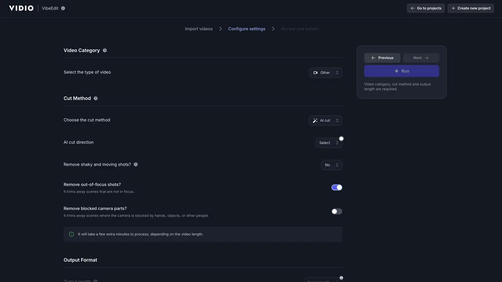502x282 pixels.
Task: Click Go to projects button
Action: 426,8
